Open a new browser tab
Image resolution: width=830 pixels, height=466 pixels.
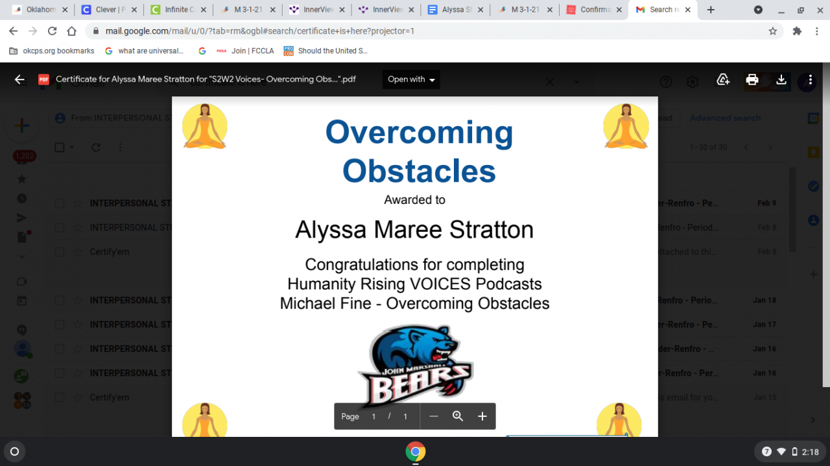(711, 10)
